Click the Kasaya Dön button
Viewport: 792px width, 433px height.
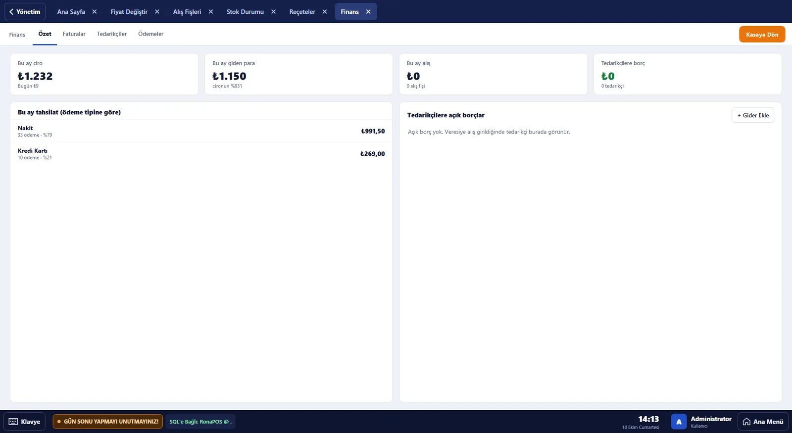(762, 35)
